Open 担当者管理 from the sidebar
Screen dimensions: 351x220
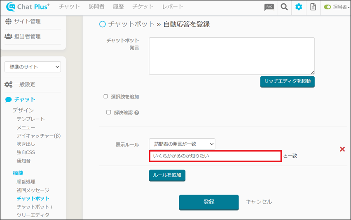27,36
